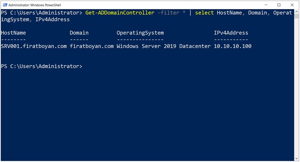Minimize the PowerShell window
The image size is (300, 162).
[x=266, y=5]
